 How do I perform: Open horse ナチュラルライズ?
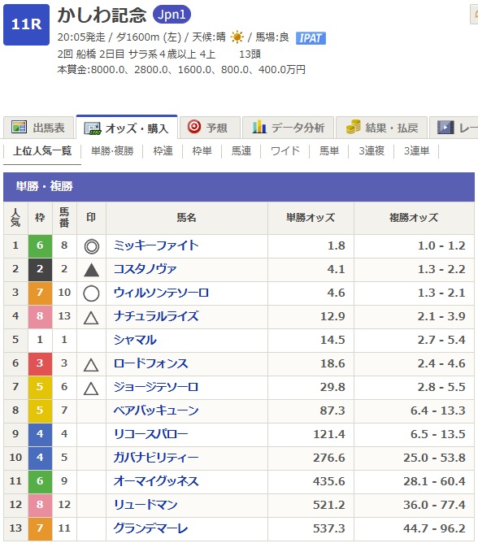[156, 316]
